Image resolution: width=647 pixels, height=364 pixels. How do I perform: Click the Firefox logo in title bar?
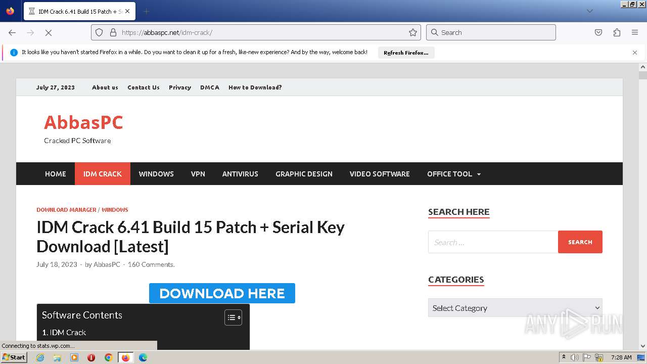pos(10,11)
